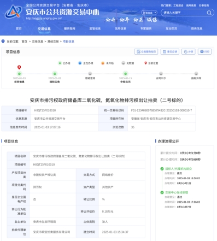Image resolution: width=217 pixels, height=241 pixels.
Task: Open the 服务指南 navigation tab
Action: [x=69, y=28]
